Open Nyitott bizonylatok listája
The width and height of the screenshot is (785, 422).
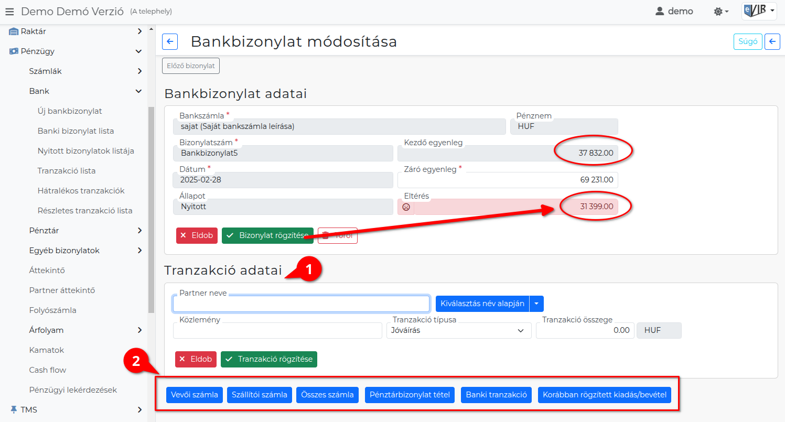[86, 151]
